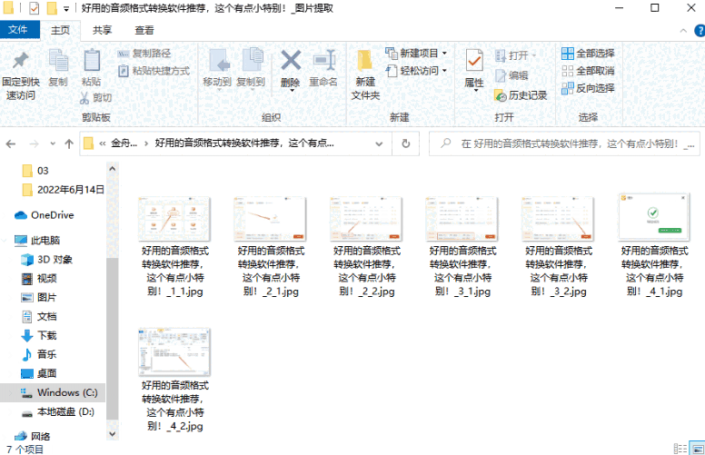Select This PC (此电脑) in sidebar

(37, 240)
